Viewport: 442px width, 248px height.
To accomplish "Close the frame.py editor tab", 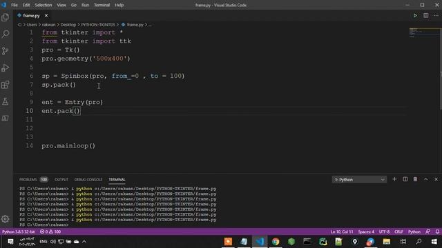I will click(x=46, y=16).
